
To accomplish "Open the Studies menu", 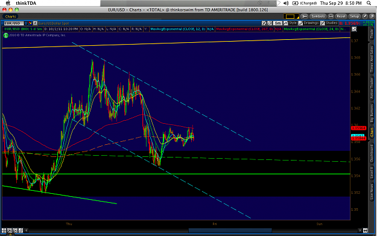I will click(329, 23).
